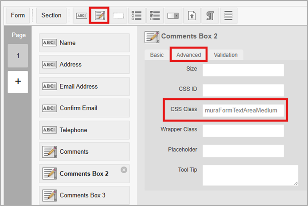The image size is (308, 206).
Task: Select the checkbox list tool
Action: coord(155,16)
